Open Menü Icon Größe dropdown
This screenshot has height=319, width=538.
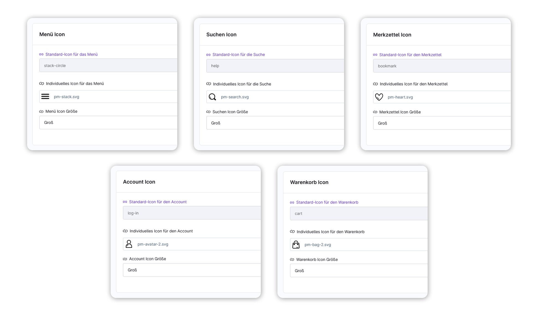(108, 123)
